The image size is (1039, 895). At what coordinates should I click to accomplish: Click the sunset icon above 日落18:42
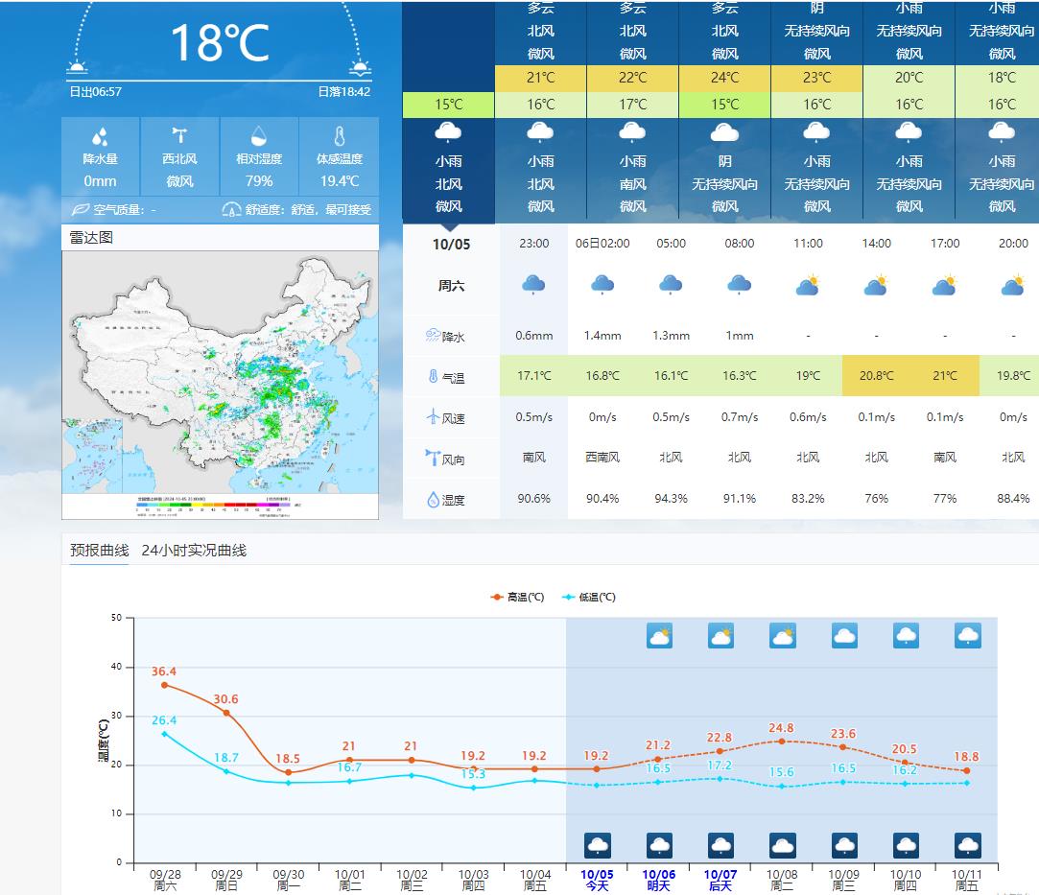[360, 67]
